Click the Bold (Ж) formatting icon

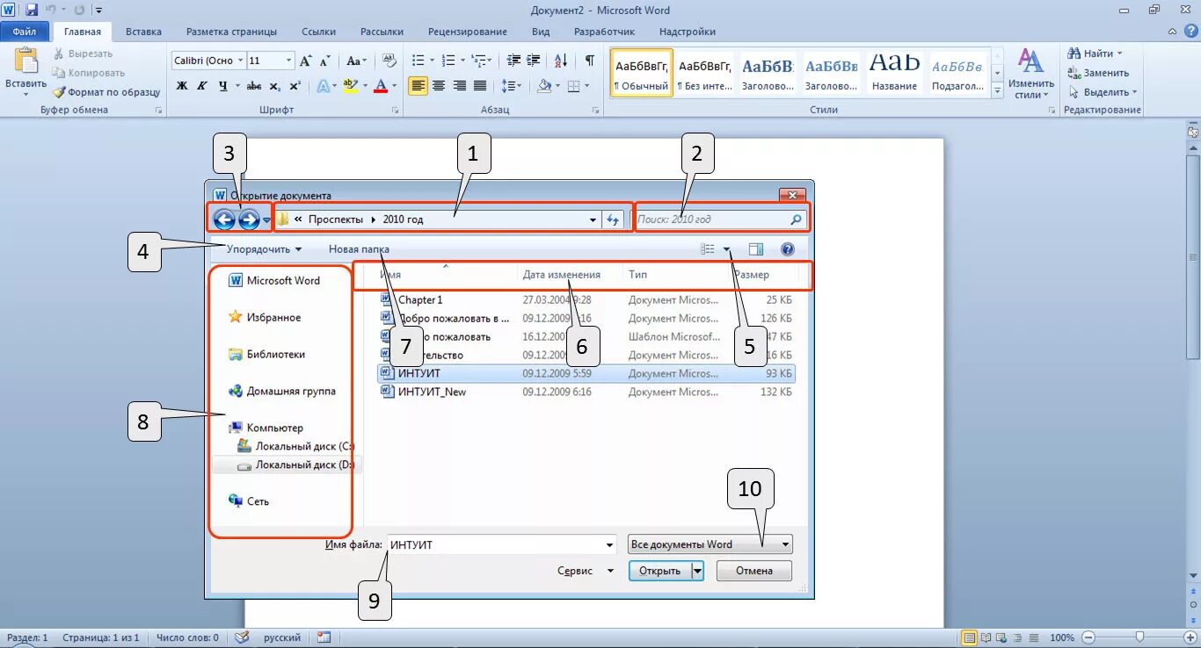[182, 86]
